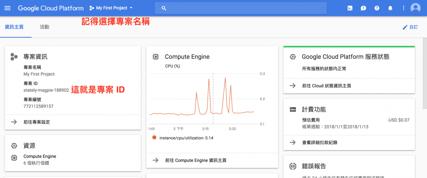
Task: Click the project hexagon icon beside My First Project
Action: pos(92,8)
